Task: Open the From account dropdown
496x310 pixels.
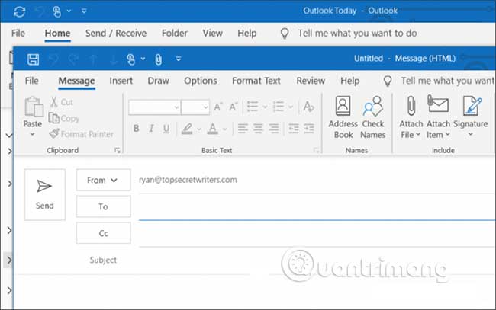Action: 103,180
